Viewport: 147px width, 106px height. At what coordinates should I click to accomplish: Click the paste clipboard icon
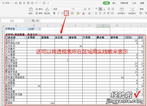31,9
